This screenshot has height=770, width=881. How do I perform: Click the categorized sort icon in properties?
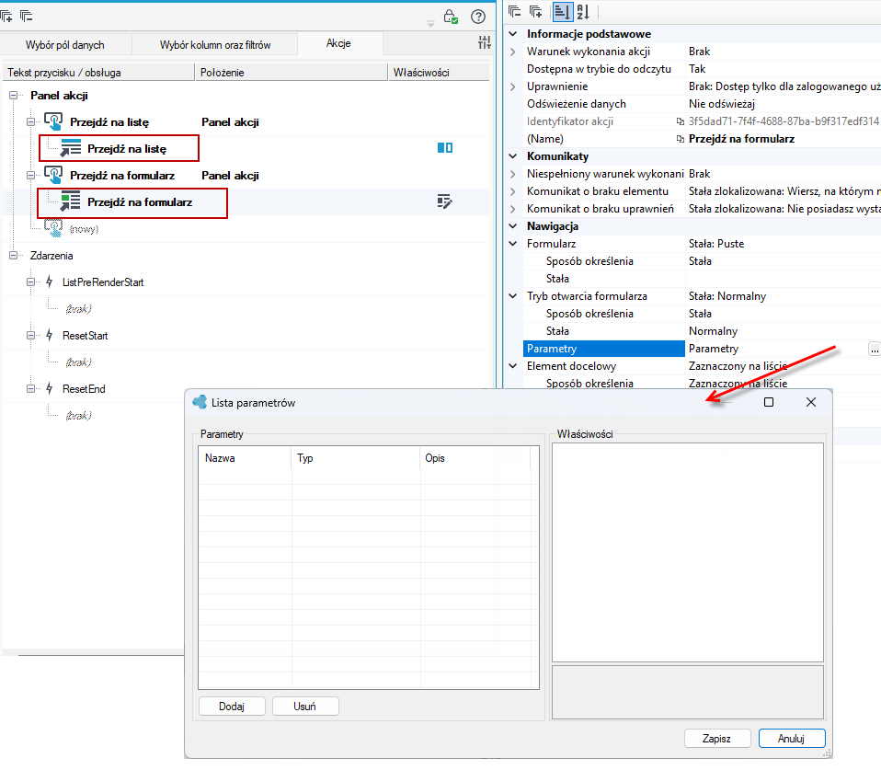point(562,11)
